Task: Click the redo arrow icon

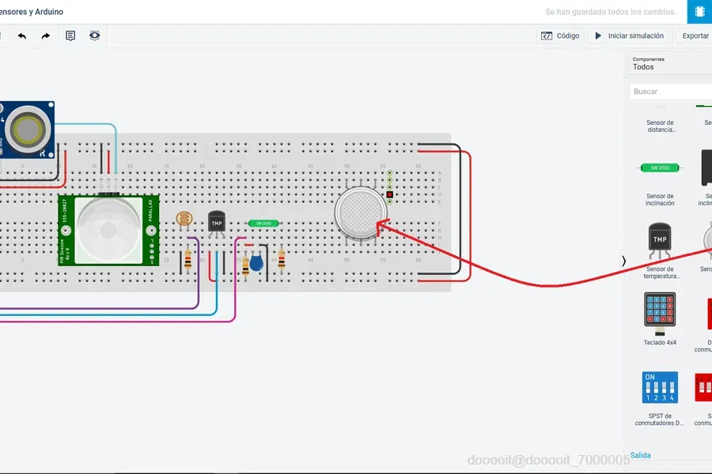Action: [45, 36]
